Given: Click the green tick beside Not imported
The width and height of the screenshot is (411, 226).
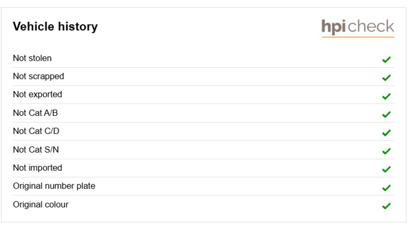Looking at the screenshot, I should tap(386, 169).
